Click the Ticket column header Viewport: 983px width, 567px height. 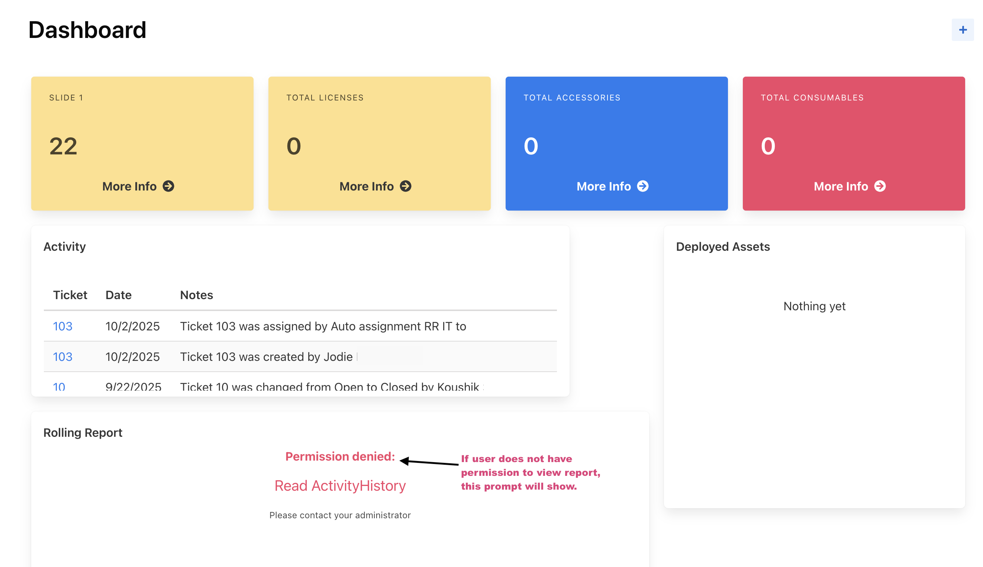(70, 295)
